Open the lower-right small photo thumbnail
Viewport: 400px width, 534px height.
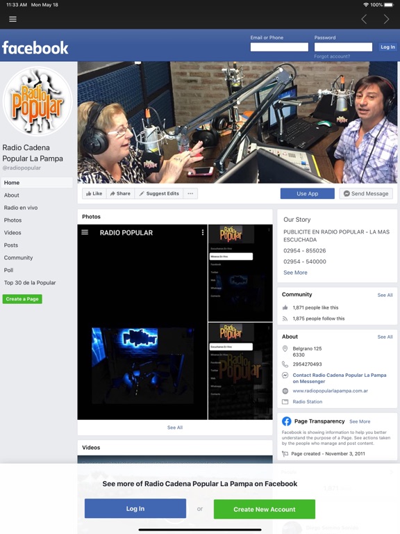(x=240, y=371)
